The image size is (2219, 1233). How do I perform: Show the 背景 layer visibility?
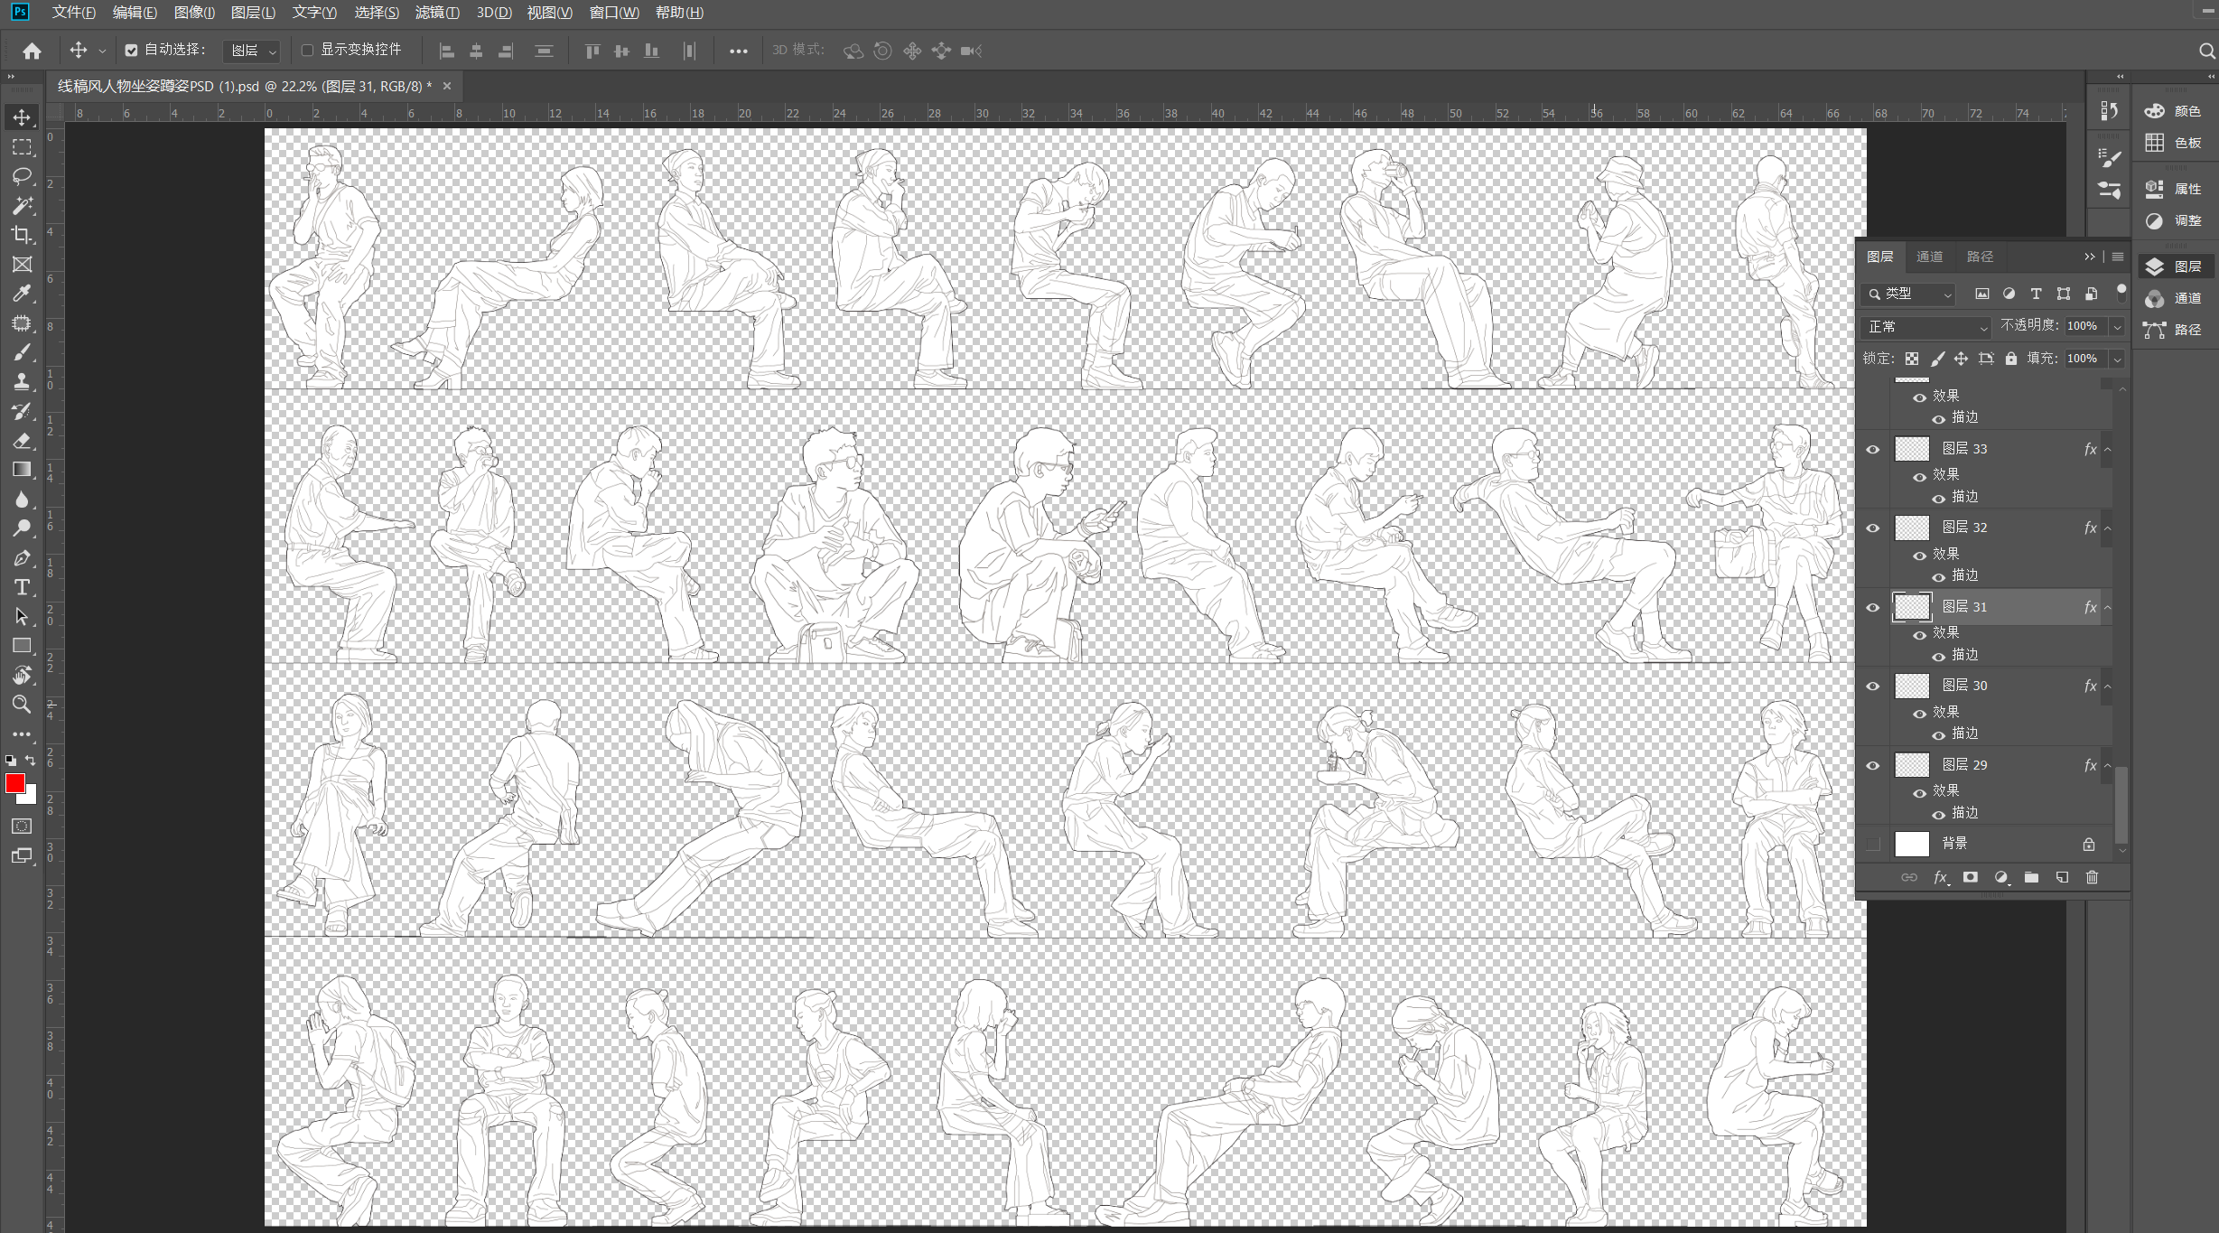point(1873,844)
